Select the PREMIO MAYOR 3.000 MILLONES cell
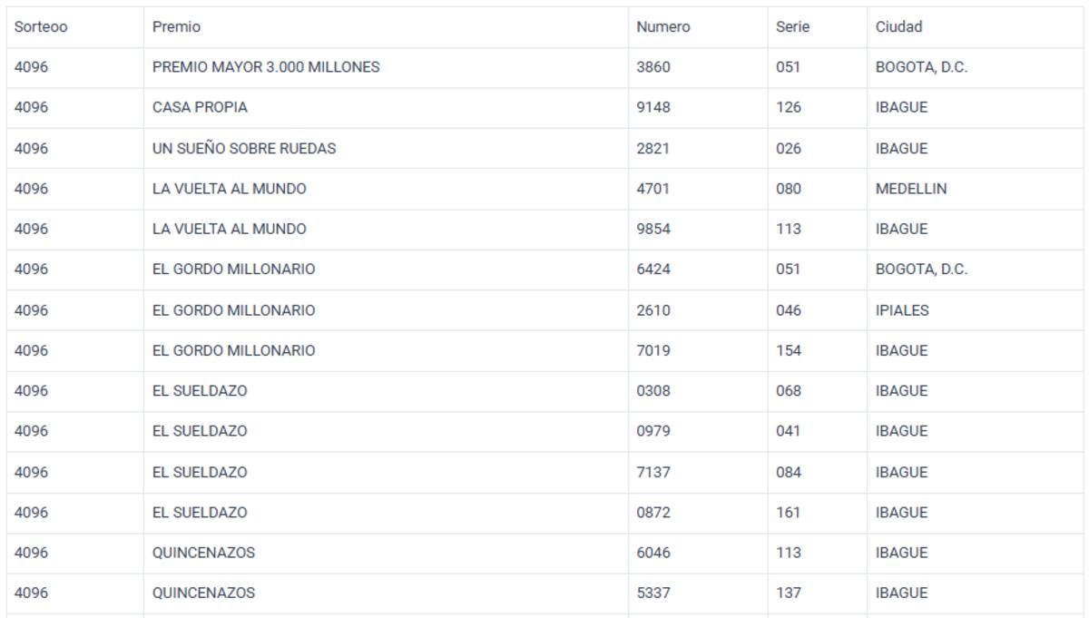 point(266,67)
